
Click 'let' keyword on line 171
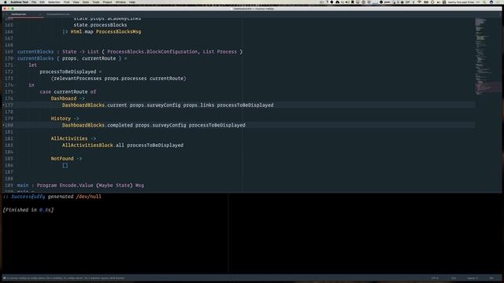[32, 64]
